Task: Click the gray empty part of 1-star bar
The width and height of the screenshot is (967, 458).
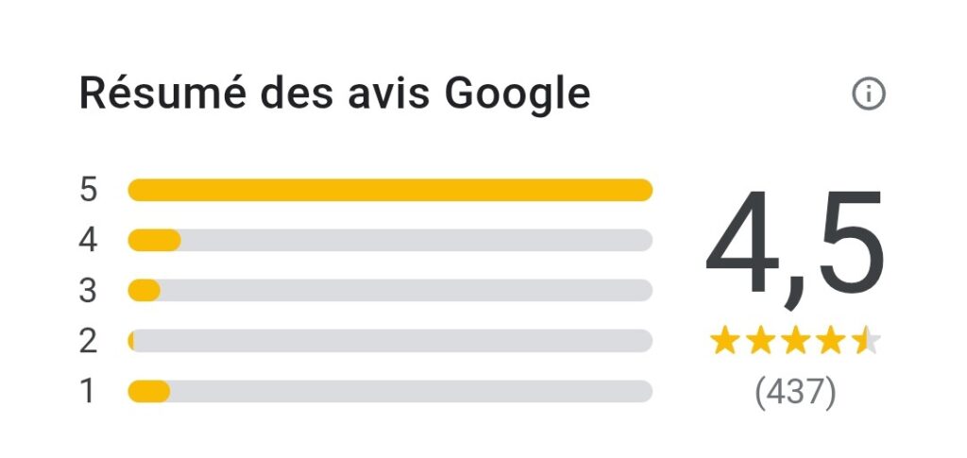Action: pos(411,391)
